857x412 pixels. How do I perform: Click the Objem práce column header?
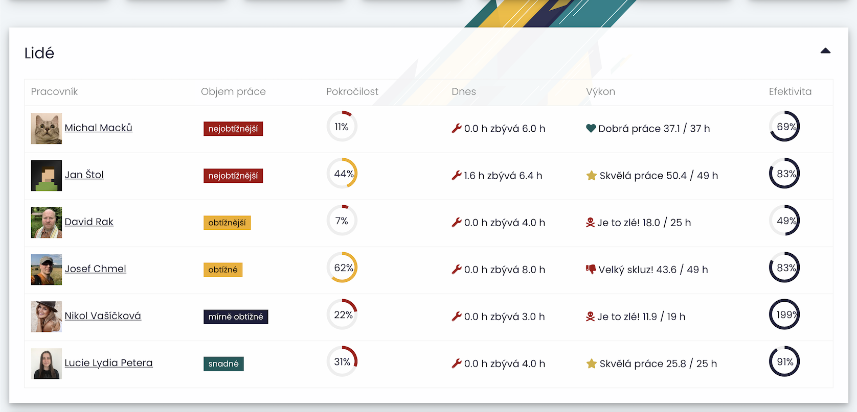pos(233,91)
